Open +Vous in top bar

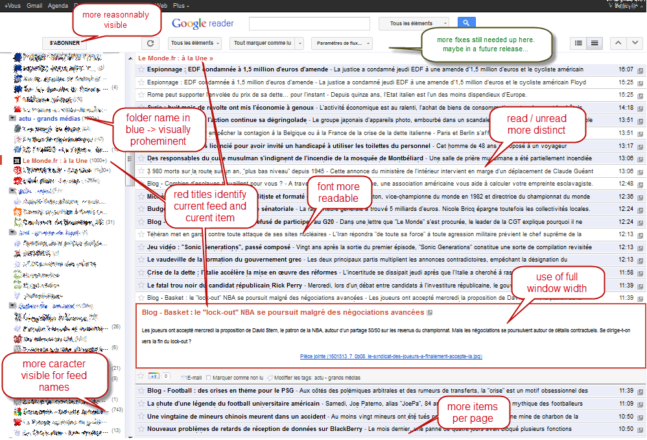coord(12,6)
